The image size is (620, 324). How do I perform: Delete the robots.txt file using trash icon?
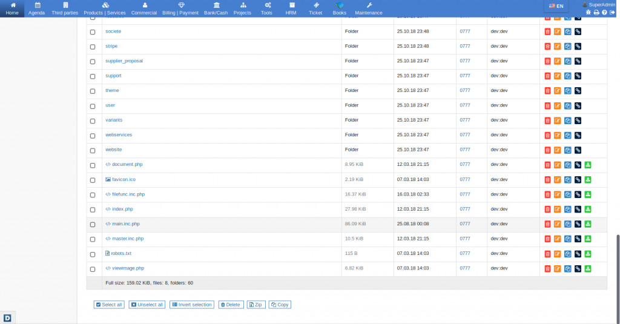(547, 254)
